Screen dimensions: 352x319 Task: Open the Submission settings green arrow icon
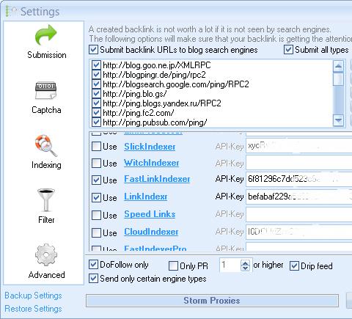pos(46,34)
